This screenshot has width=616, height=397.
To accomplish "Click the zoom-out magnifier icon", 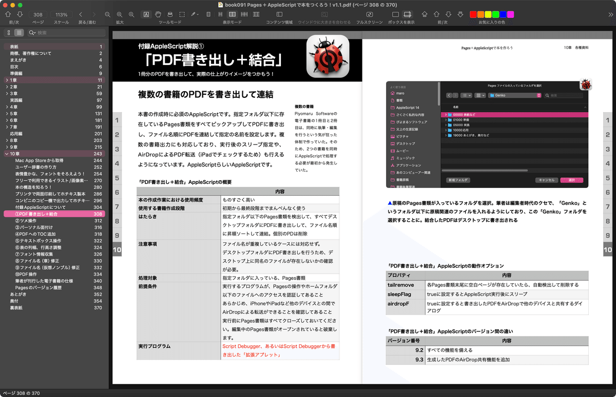I will tap(119, 14).
